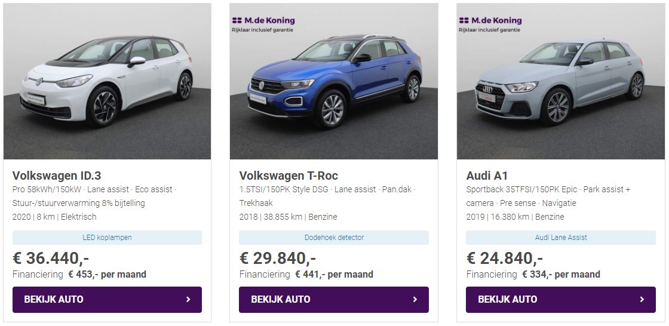
Task: Select the Audi Lane Assist feature tag
Action: [561, 238]
